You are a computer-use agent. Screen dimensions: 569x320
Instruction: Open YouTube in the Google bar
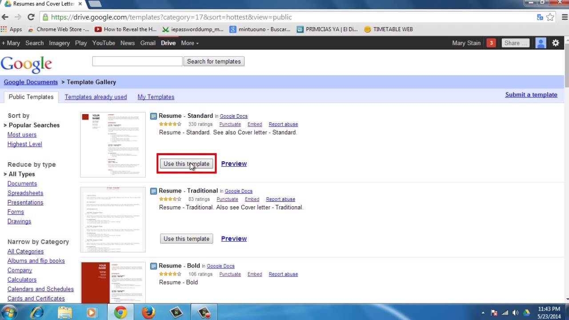(104, 43)
